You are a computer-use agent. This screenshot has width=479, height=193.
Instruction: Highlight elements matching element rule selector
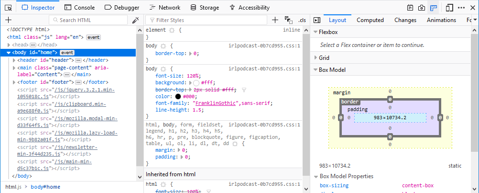point(172,30)
